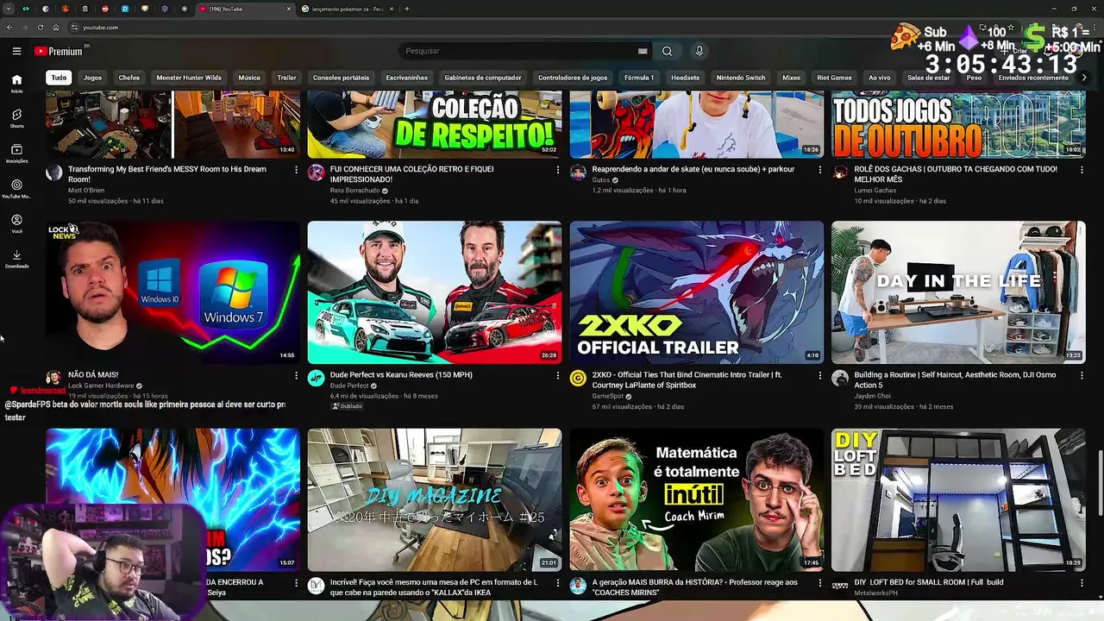Open 'Reaprendendo a andar de skate' video title
This screenshot has width=1104, height=621.
tap(693, 170)
